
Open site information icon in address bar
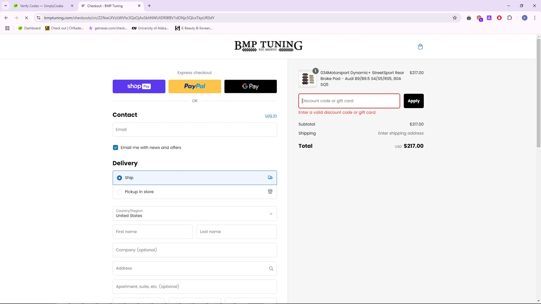[x=39, y=18]
